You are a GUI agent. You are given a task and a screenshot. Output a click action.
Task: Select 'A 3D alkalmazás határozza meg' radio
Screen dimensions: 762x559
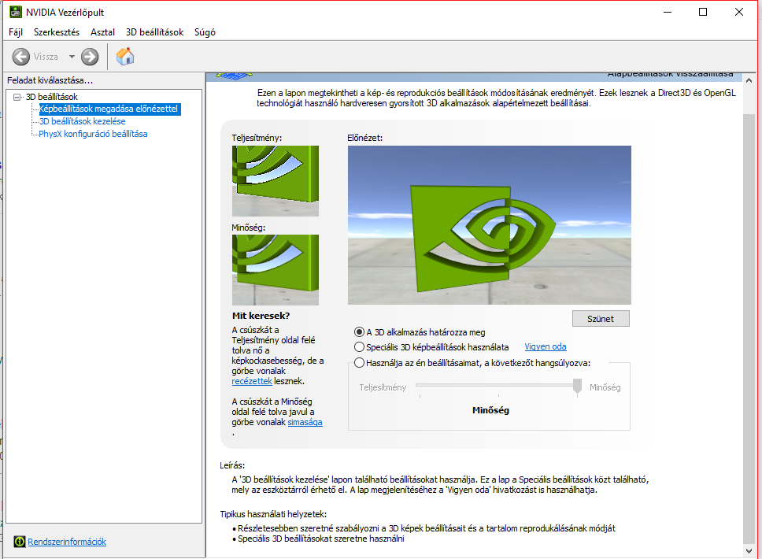click(359, 332)
